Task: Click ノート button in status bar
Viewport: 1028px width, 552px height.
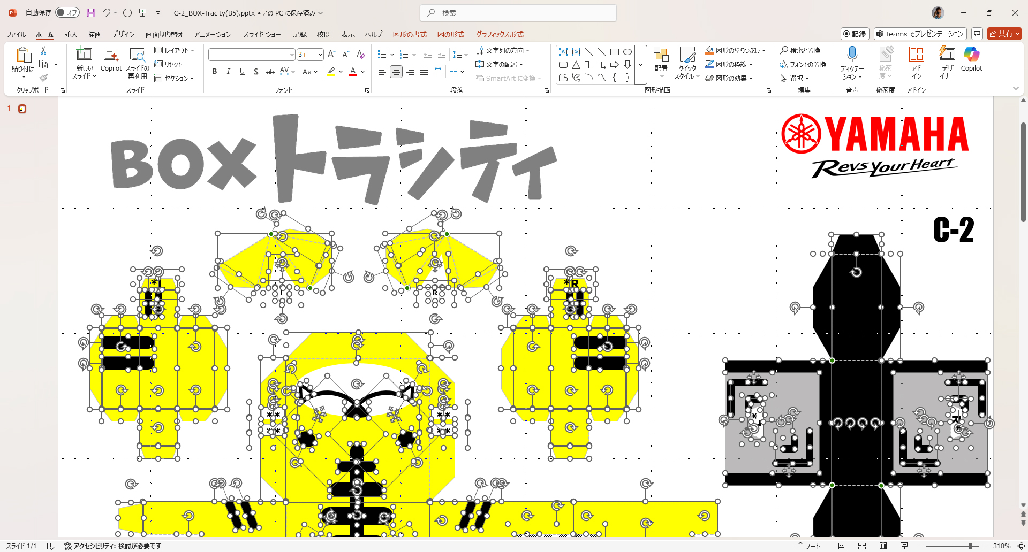Action: coord(808,546)
